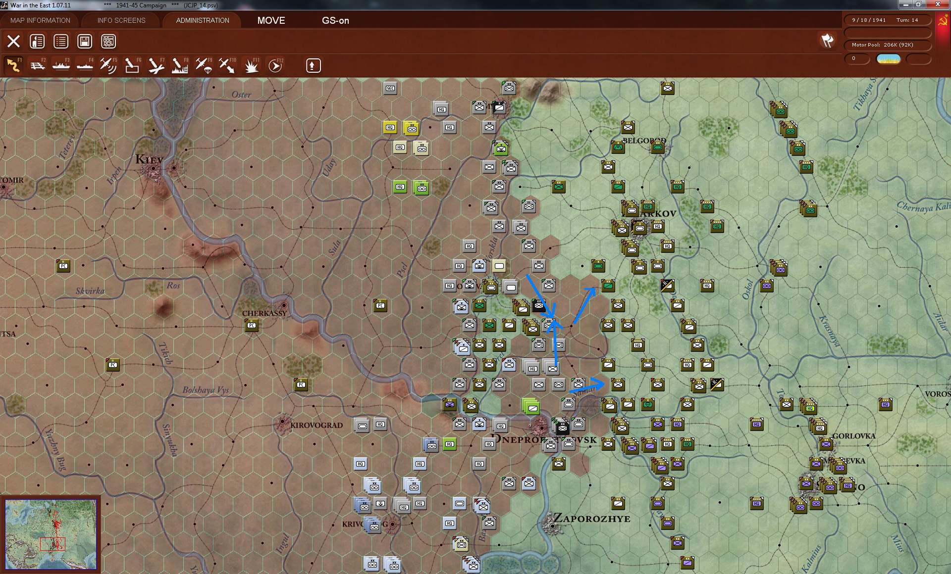
Task: Pick F7 bomb airfield mode icon
Action: click(156, 65)
